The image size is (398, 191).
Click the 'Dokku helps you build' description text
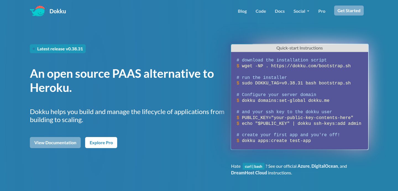(127, 116)
